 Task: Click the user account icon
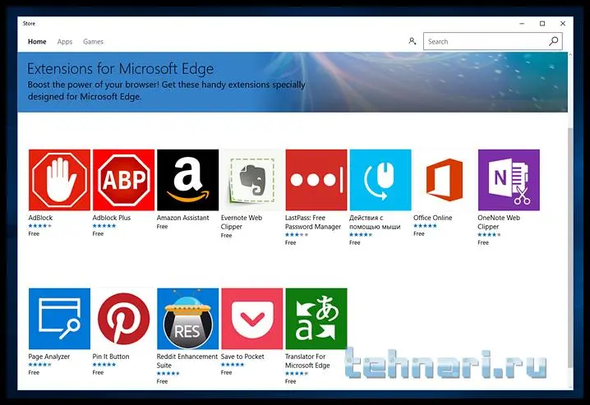413,41
